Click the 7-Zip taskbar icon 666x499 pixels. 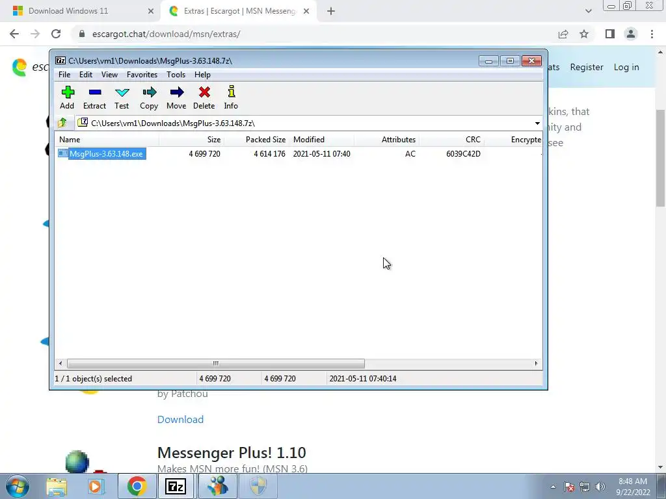pos(176,486)
